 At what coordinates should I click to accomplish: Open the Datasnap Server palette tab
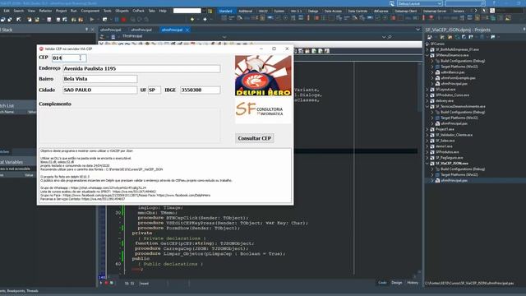click(x=435, y=11)
